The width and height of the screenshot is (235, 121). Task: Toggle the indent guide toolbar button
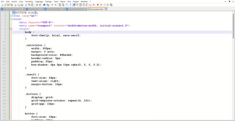[74, 5]
